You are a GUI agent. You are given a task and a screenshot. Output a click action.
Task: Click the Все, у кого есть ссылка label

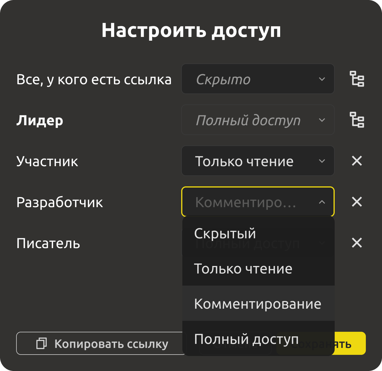click(x=94, y=80)
